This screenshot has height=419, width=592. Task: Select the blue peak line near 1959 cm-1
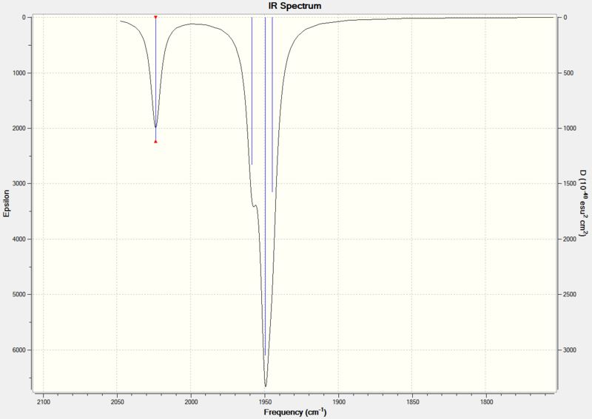[x=252, y=90]
